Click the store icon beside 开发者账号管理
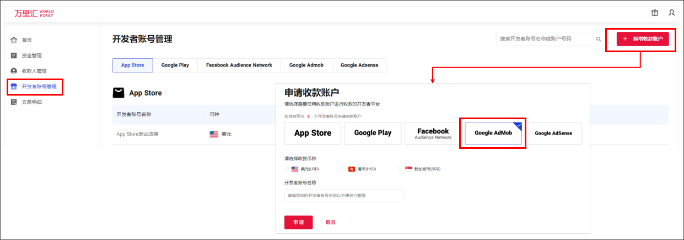Image resolution: width=684 pixels, height=240 pixels. coord(14,86)
